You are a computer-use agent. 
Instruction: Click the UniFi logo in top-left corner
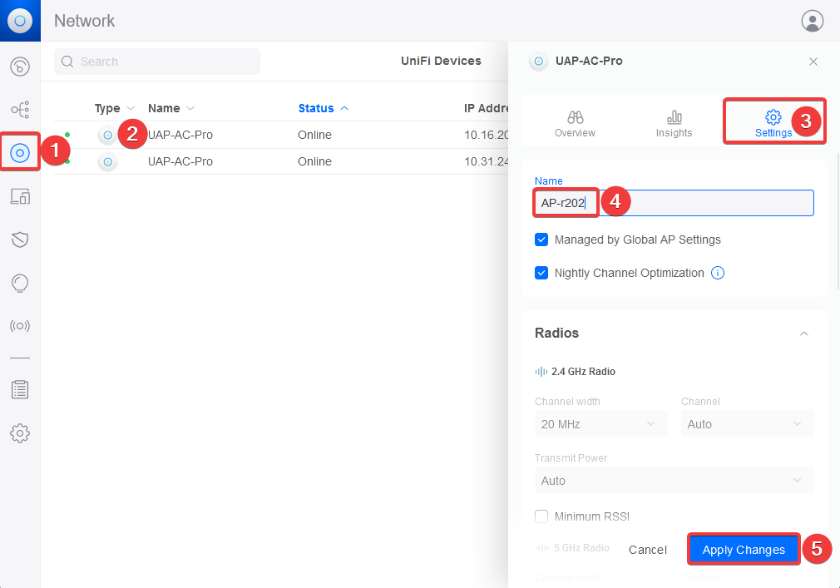tap(20, 20)
